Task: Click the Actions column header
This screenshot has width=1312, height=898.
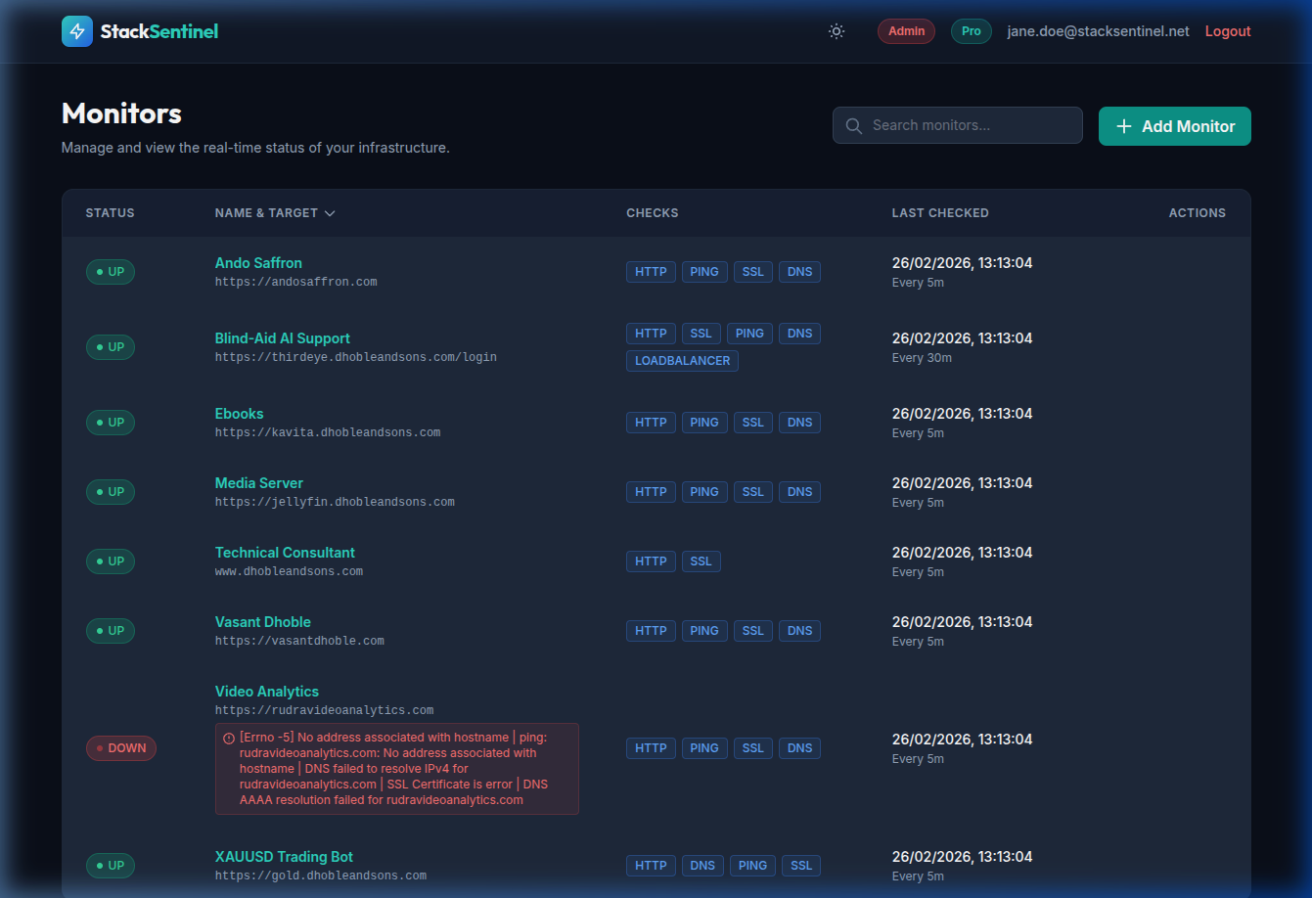Action: tap(1198, 213)
